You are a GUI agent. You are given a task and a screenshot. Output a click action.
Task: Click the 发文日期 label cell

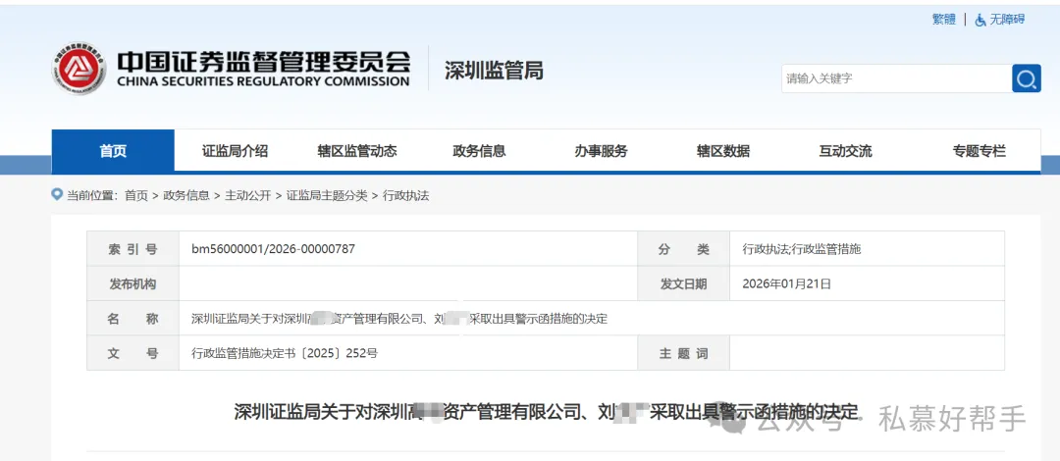(683, 283)
